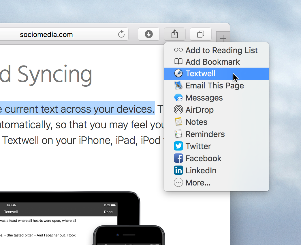The image size is (301, 245).
Task: Choose Email This Page
Action: tap(216, 86)
